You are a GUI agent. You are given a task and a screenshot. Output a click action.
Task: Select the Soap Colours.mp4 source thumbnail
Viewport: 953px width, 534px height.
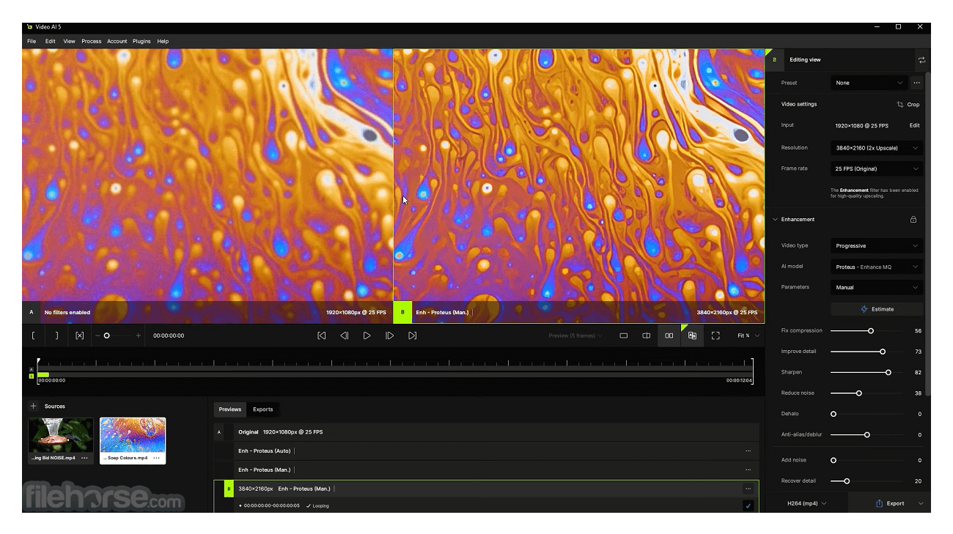[133, 436]
